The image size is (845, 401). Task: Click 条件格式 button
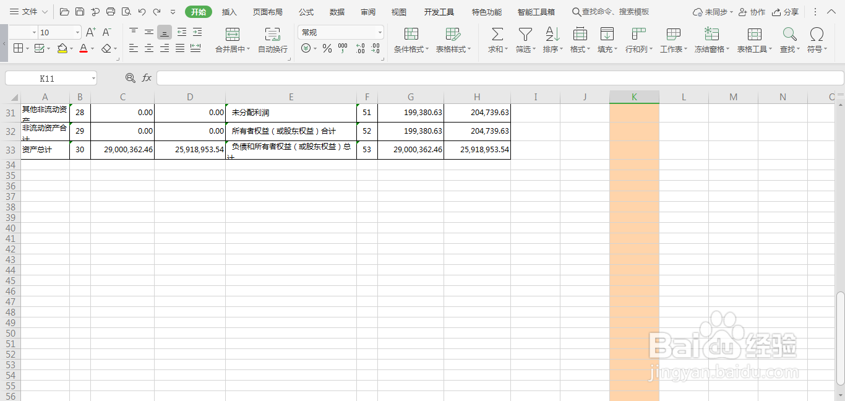click(x=411, y=40)
